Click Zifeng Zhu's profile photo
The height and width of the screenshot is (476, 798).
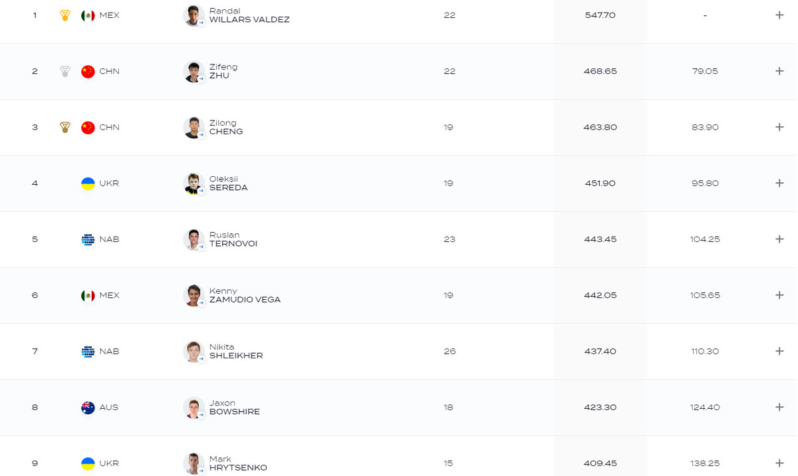click(x=194, y=71)
